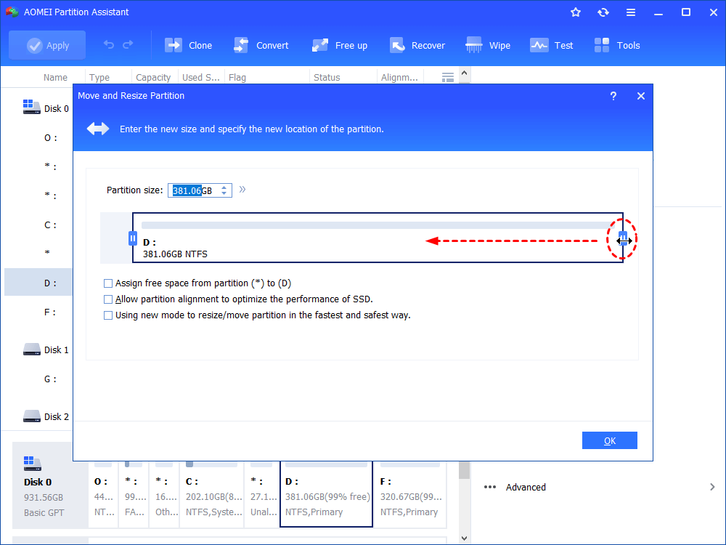Select the 27.1 unallocated block in disk map
Viewport: 726px width, 545px height.
coord(261,494)
